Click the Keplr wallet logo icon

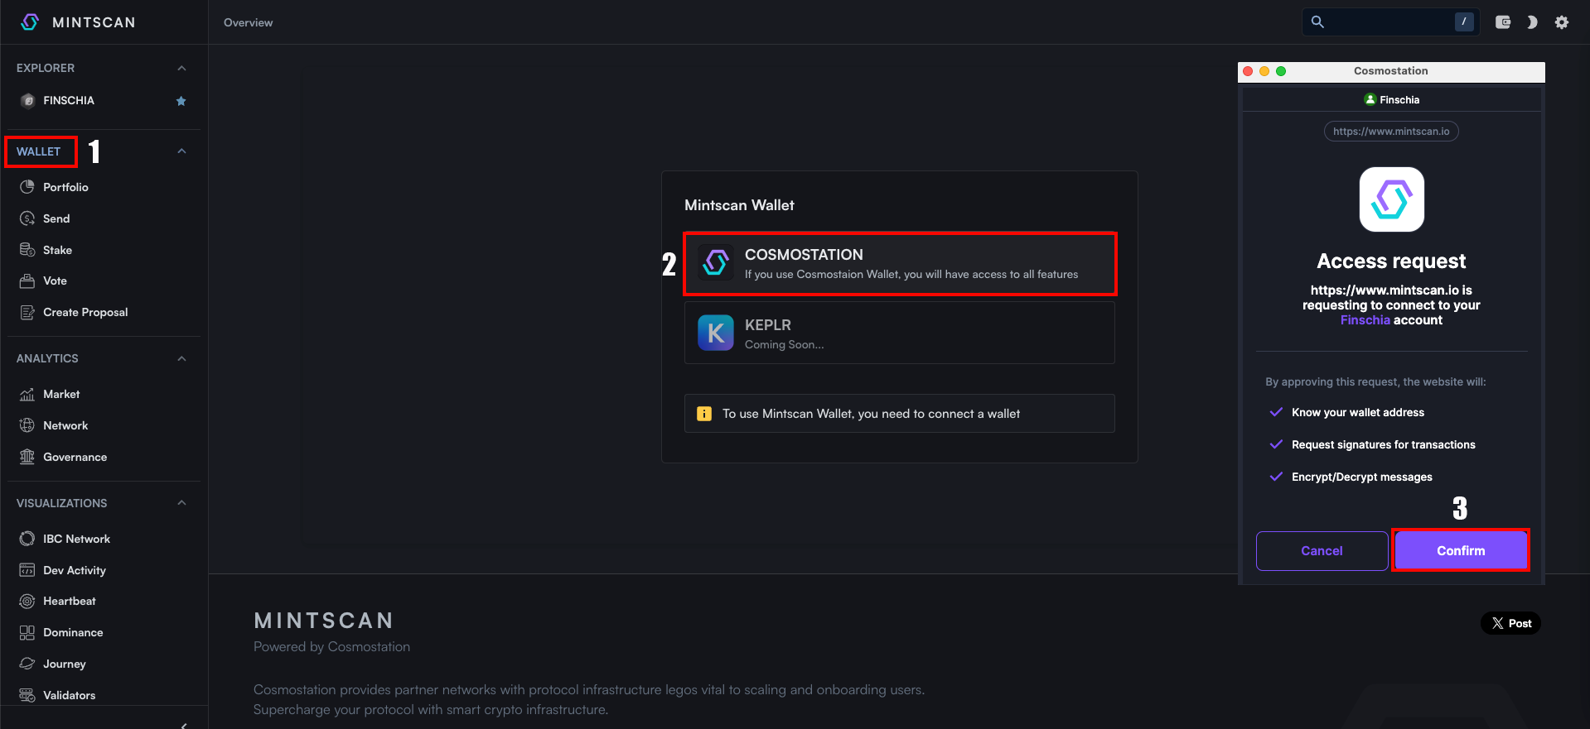716,333
